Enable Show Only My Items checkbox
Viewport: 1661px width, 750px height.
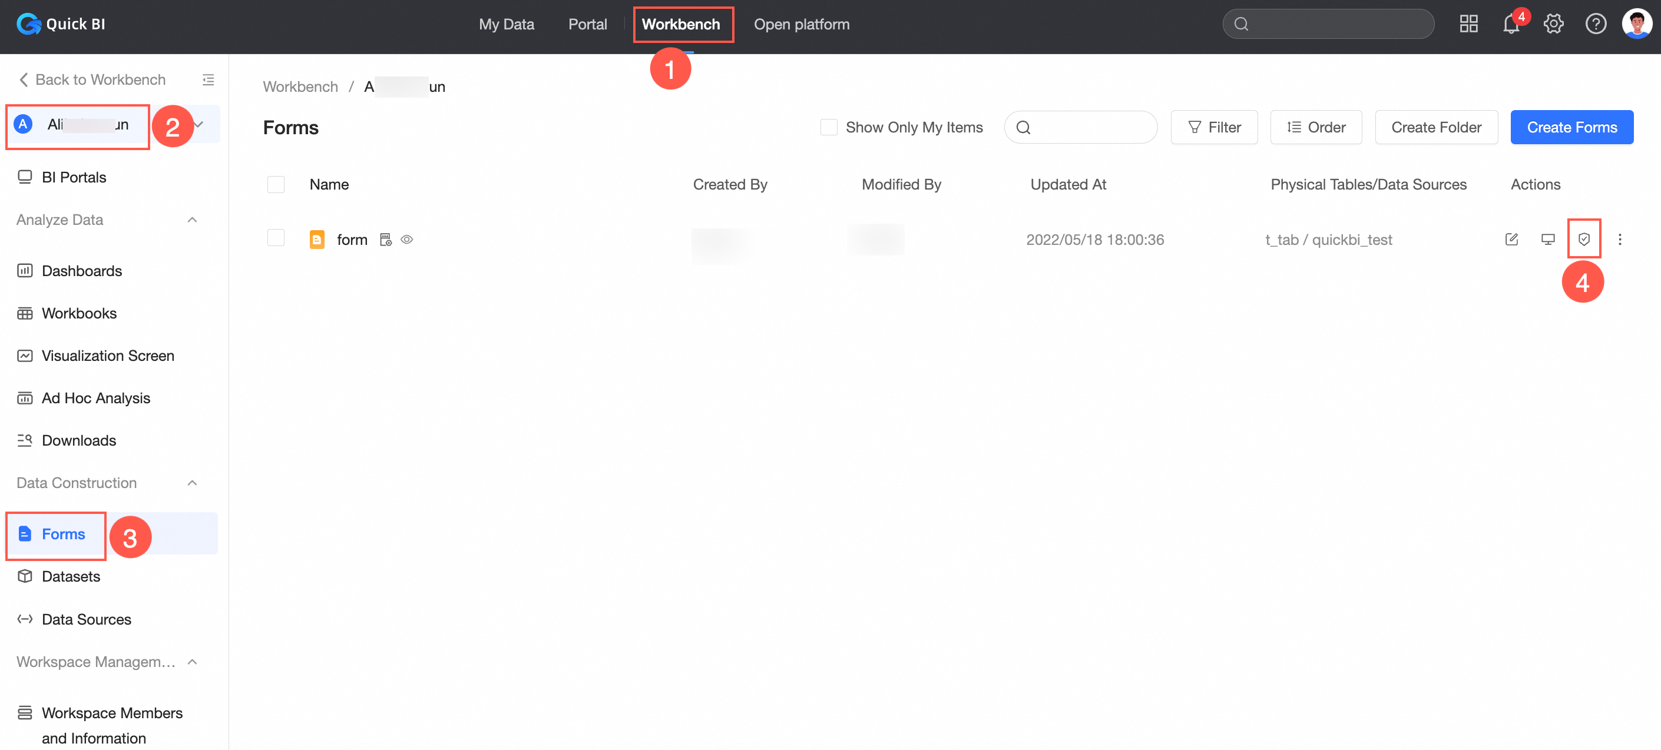(x=828, y=128)
